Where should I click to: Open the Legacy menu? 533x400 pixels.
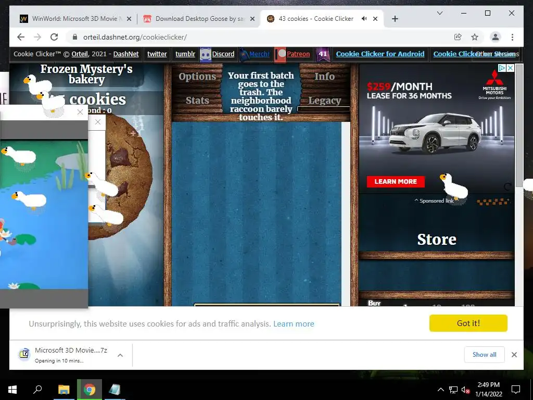click(x=325, y=101)
